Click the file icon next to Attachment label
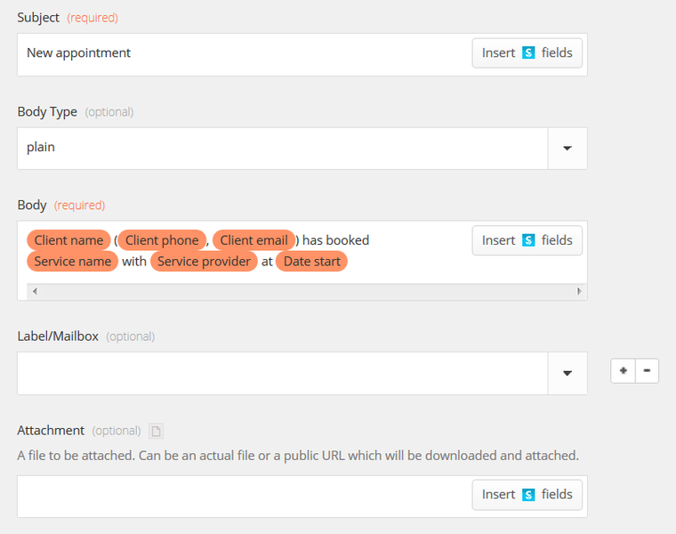676x534 pixels. point(157,432)
